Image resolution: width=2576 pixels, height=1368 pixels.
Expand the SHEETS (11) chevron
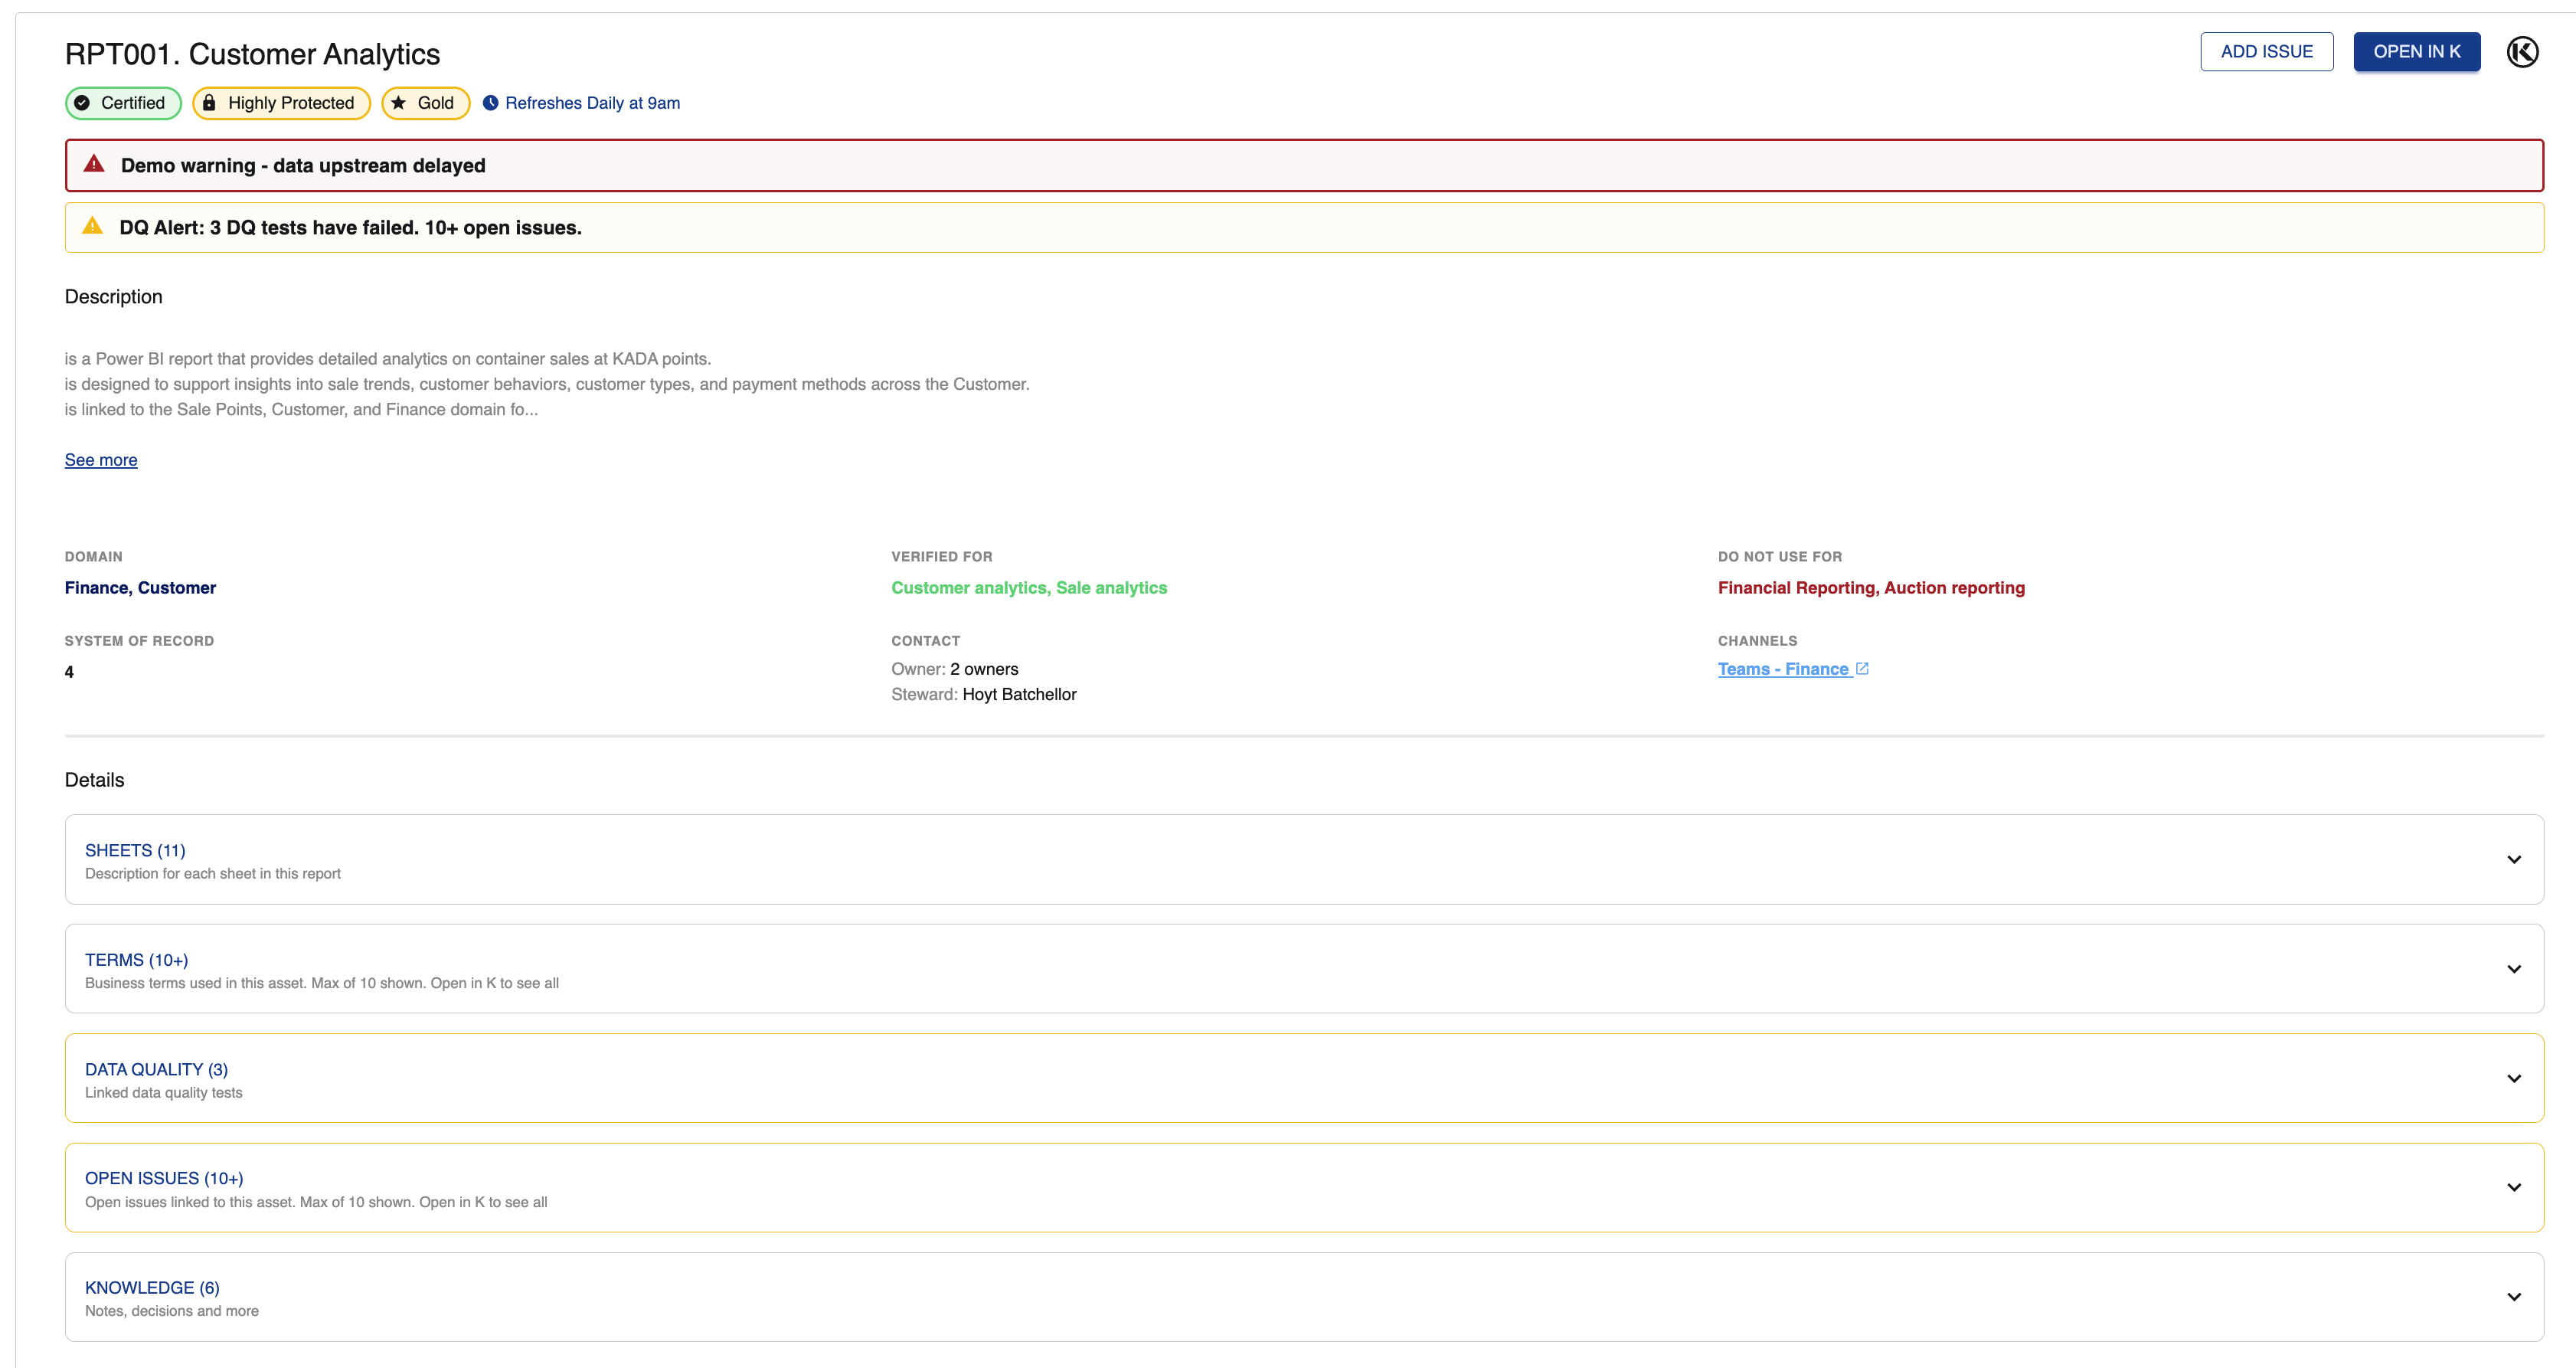[x=2513, y=860]
